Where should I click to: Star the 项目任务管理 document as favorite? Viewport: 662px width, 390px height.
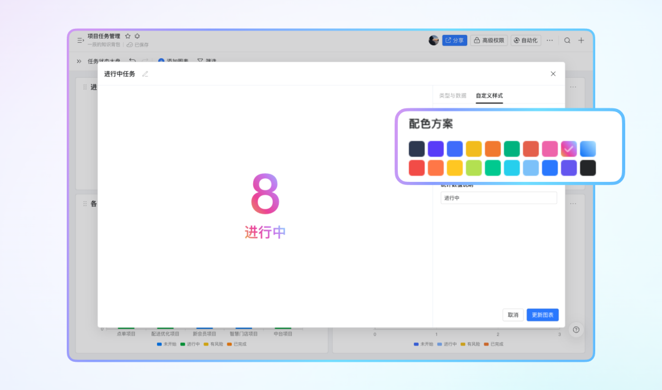click(x=127, y=36)
